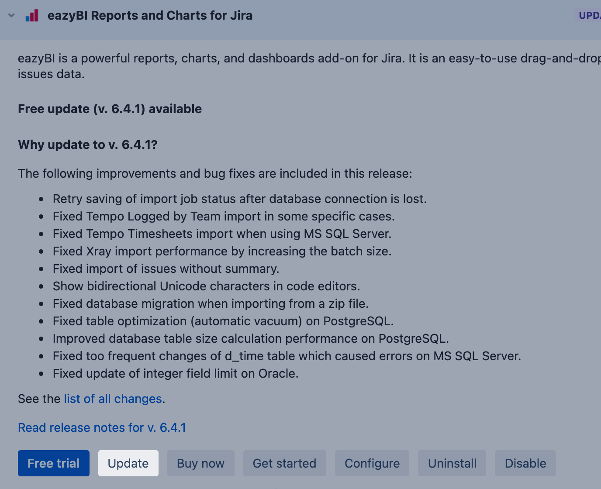
Task: Read release notes for v. 6.4.1
Action: click(x=102, y=428)
